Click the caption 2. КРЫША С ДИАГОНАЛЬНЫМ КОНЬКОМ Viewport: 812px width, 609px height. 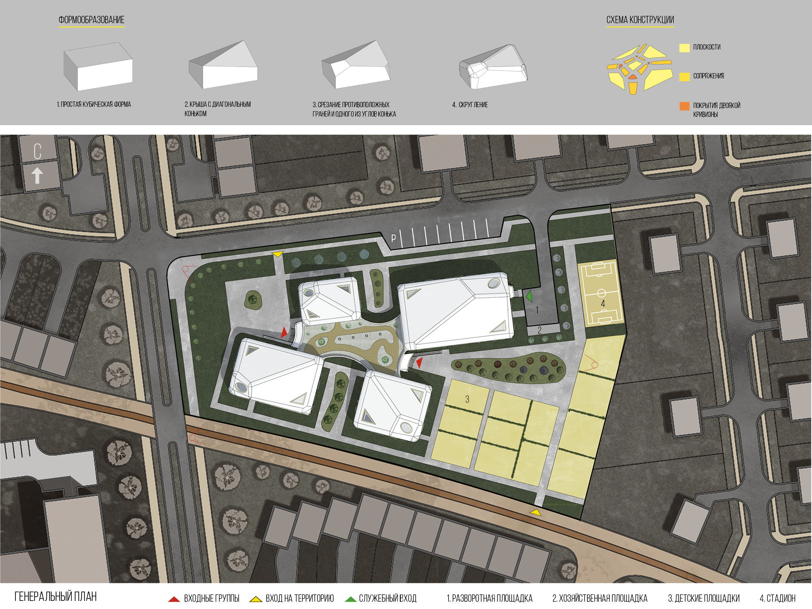(218, 109)
